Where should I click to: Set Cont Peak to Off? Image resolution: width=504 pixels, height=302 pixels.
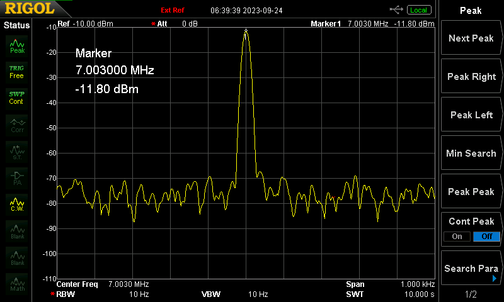coord(486,237)
